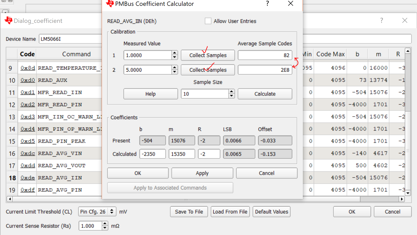Decrease Current Sense Resistor with down arrow
This screenshot has height=235, width=417.
105,228
